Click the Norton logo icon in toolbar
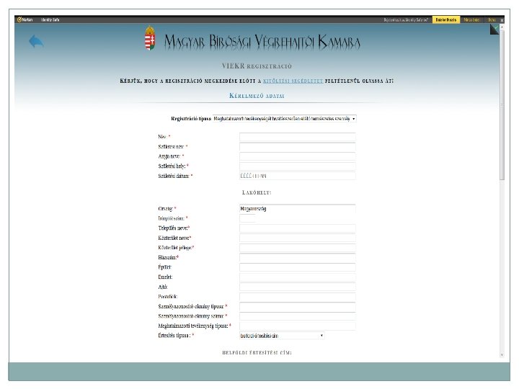Screen dimensions: 519x389 tap(19, 19)
